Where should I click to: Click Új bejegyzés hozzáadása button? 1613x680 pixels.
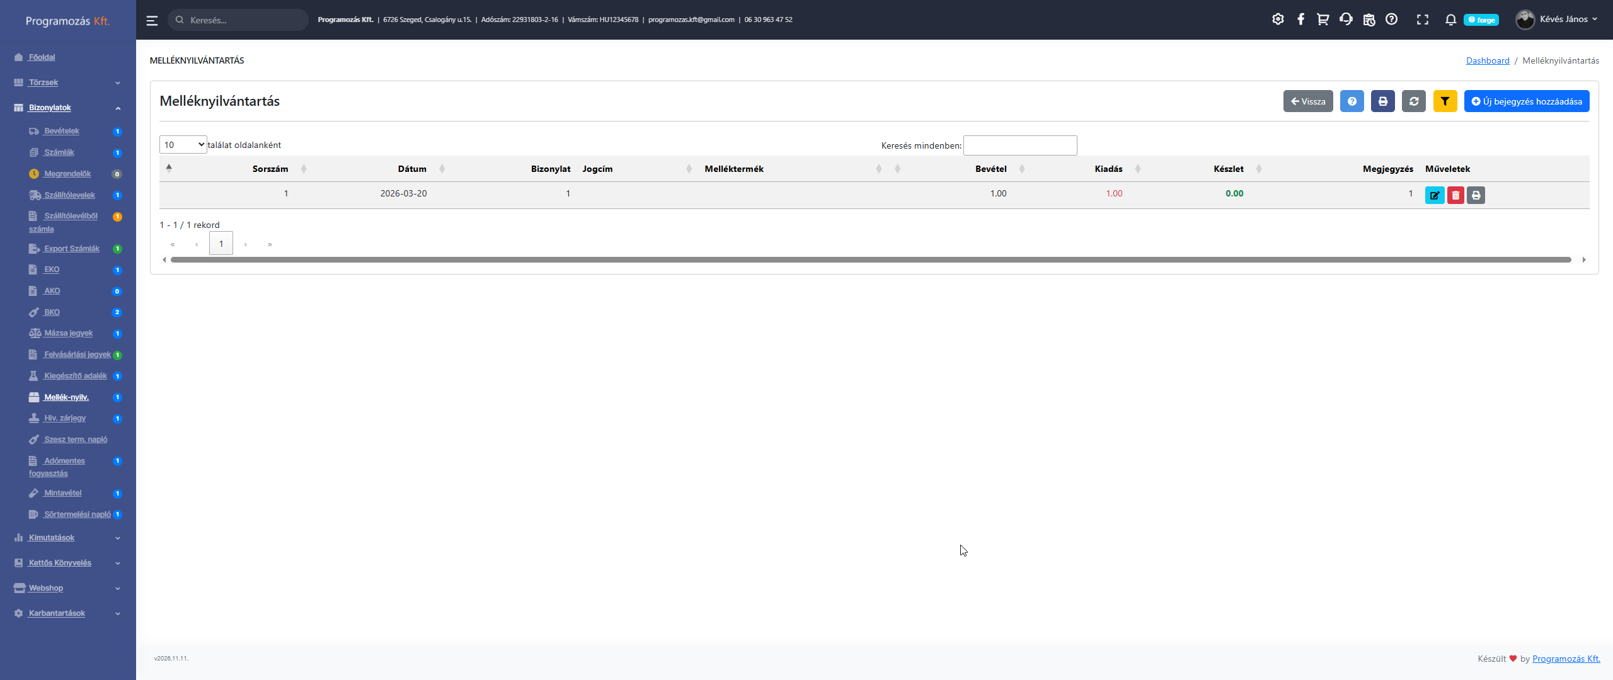[1526, 101]
